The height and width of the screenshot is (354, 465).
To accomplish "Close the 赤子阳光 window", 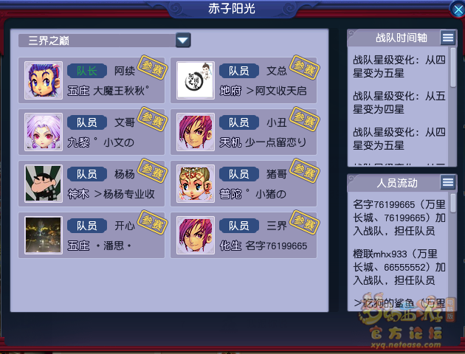I will click(x=458, y=10).
